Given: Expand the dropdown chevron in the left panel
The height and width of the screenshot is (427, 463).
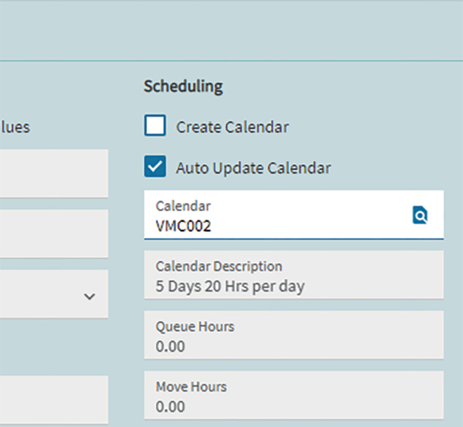Looking at the screenshot, I should [90, 296].
